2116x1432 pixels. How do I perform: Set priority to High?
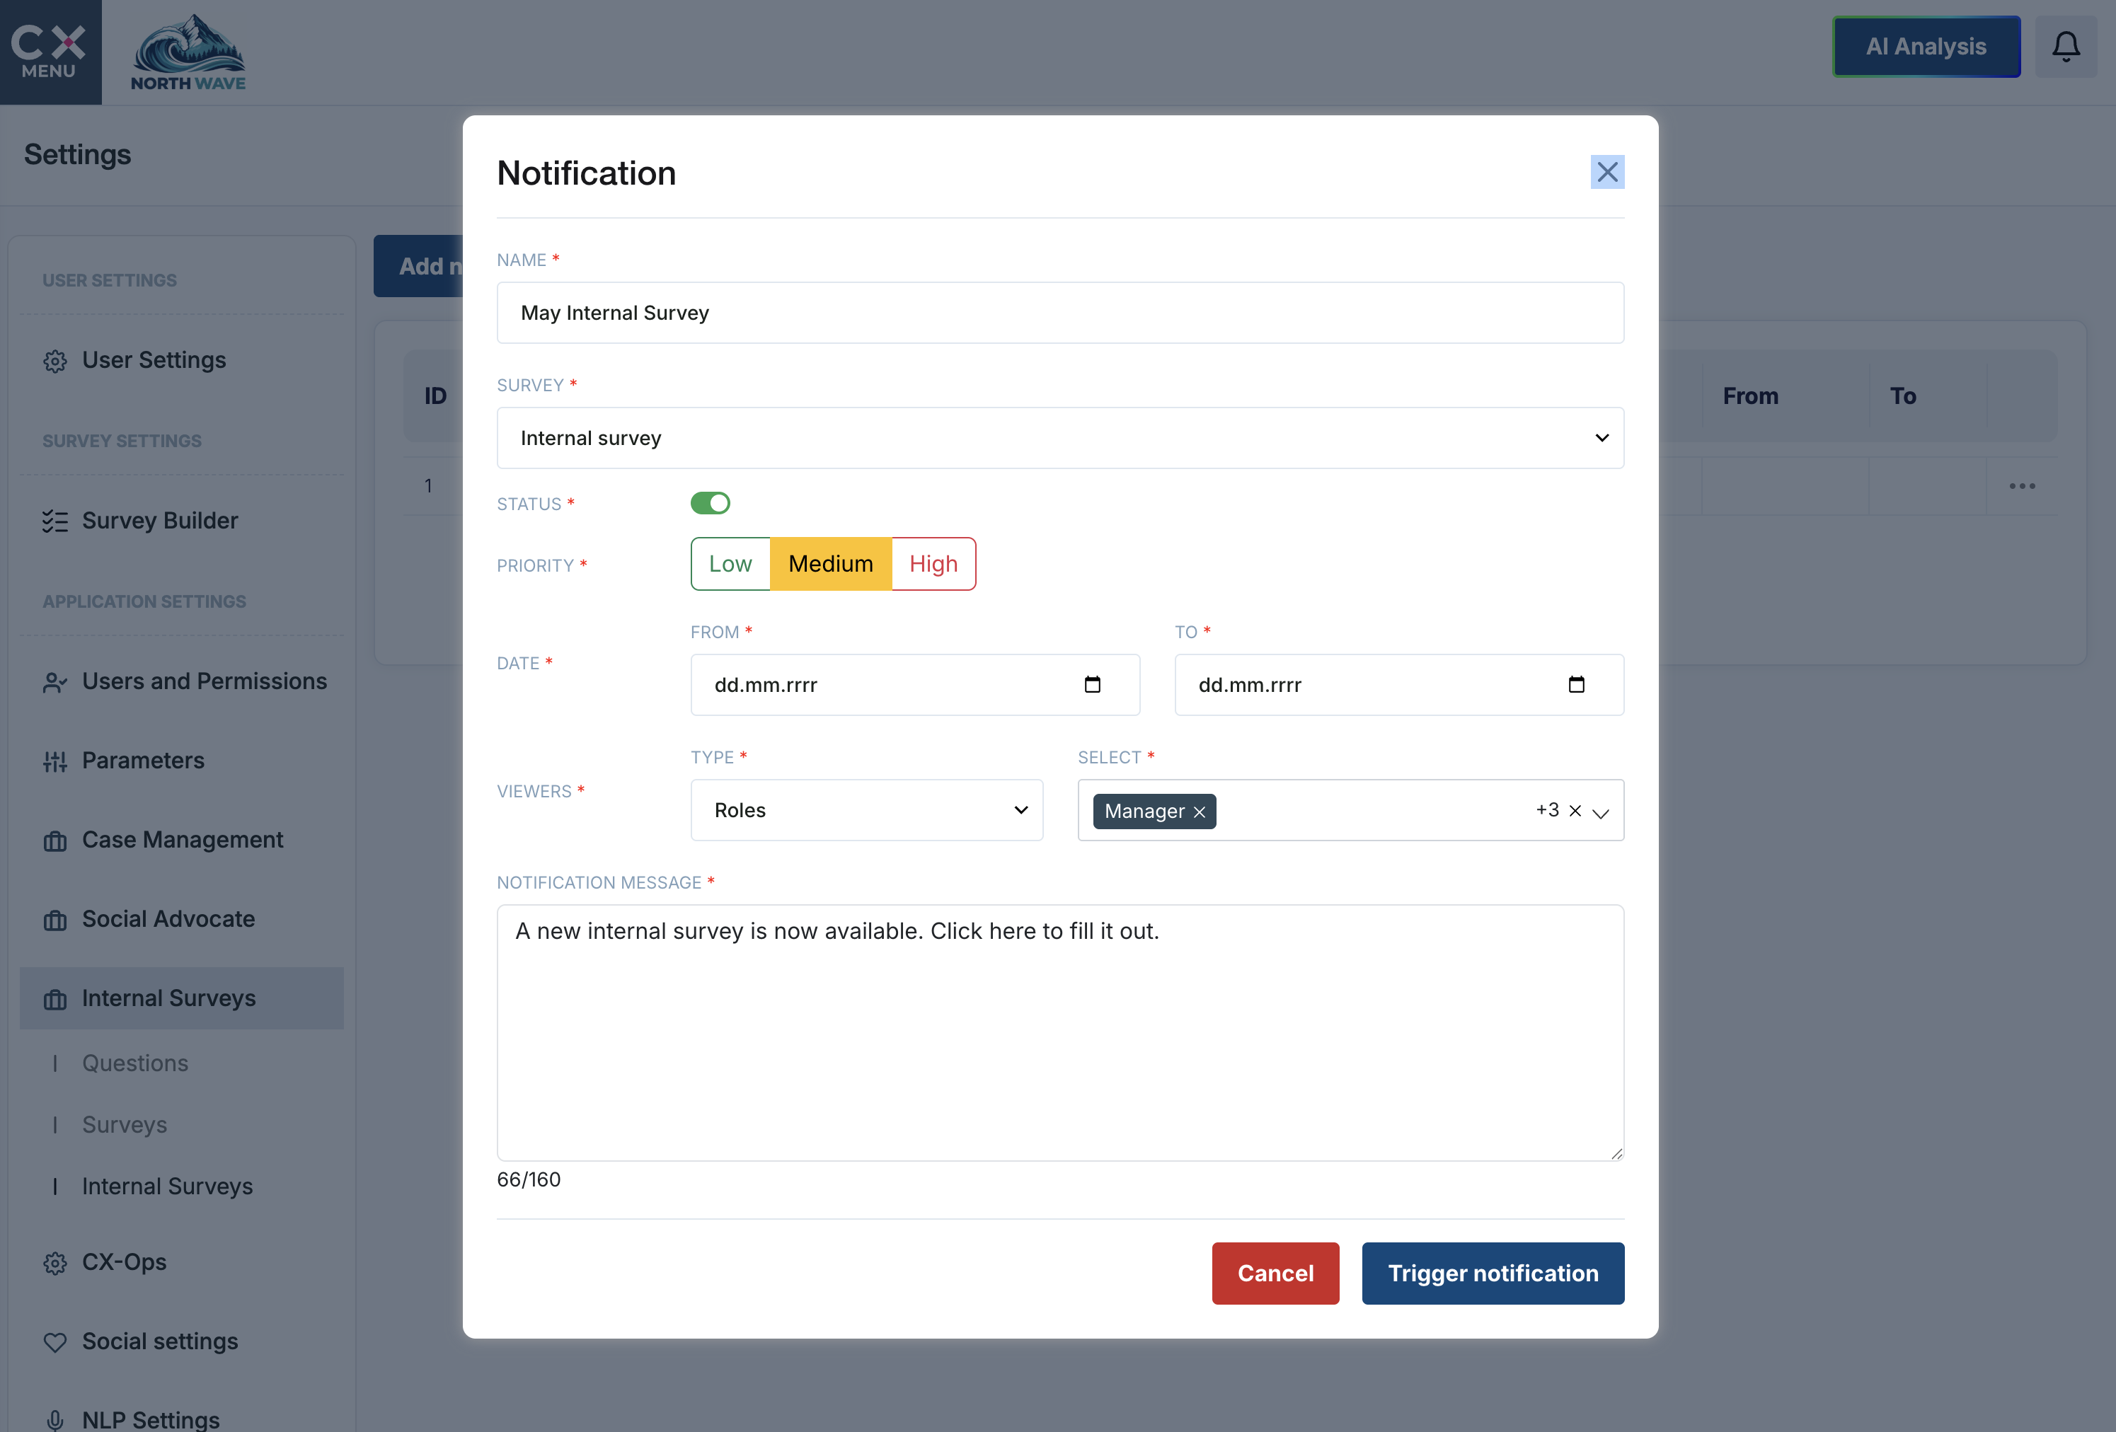coord(933,563)
